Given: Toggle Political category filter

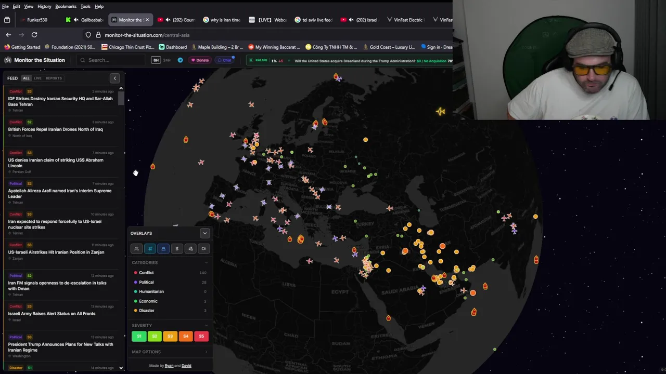Looking at the screenshot, I should [x=170, y=282].
